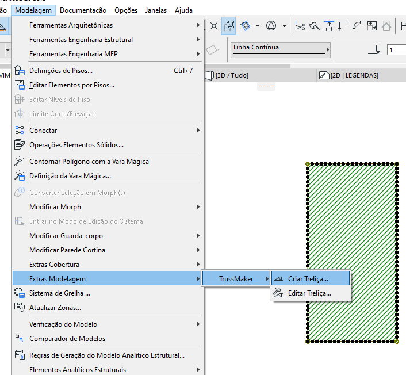Image resolution: width=406 pixels, height=375 pixels.
Task: Click the Criar Treliça truss icon
Action: point(278,278)
